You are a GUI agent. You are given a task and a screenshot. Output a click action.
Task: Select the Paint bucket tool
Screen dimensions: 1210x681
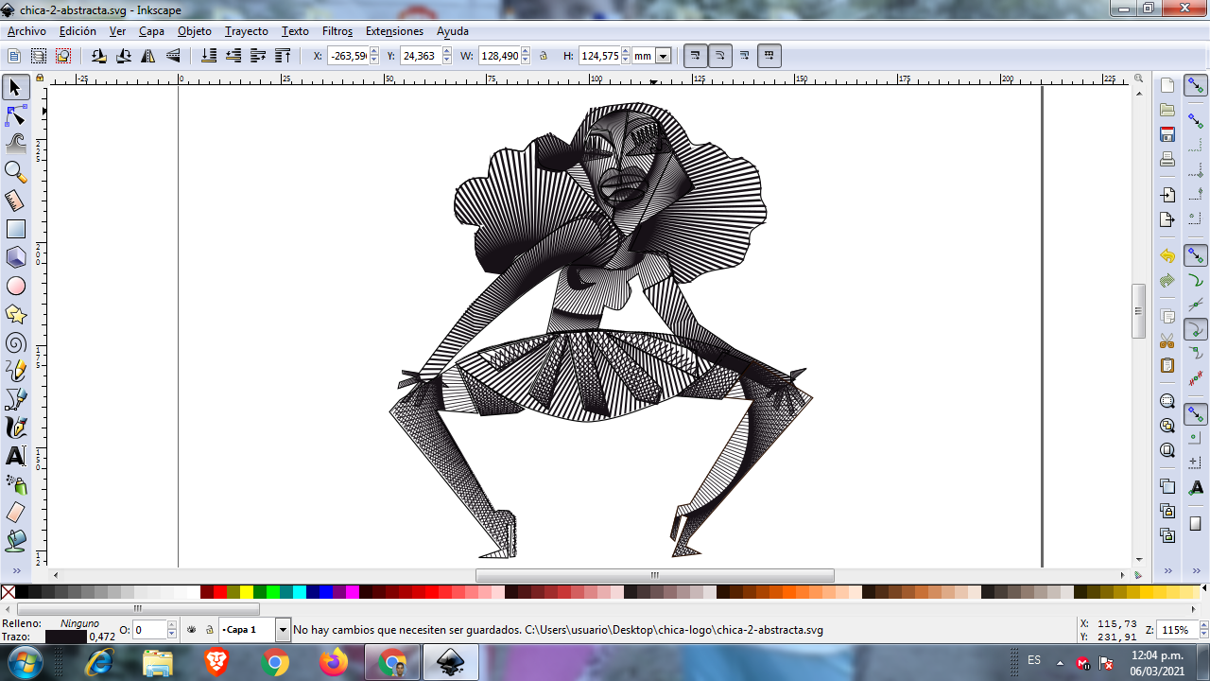[15, 541]
